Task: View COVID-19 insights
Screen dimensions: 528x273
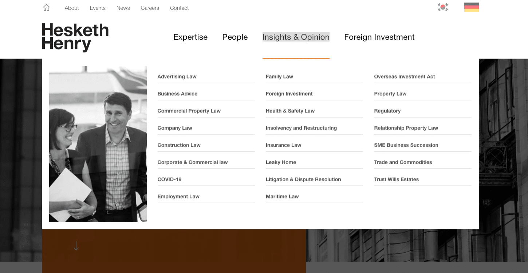Action: [169, 179]
